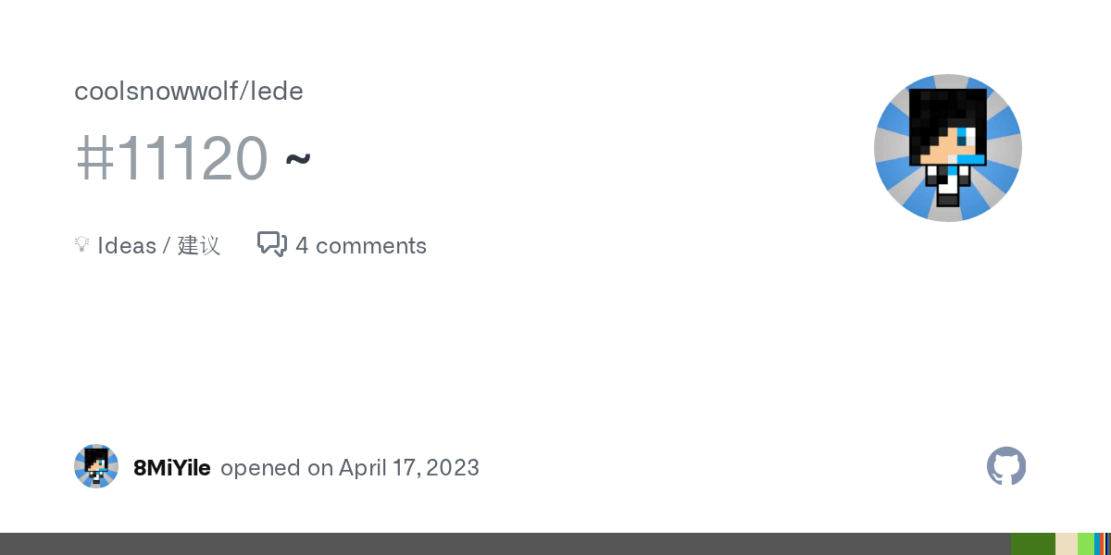
Task: Select the discussion number #11120
Action: 171,158
